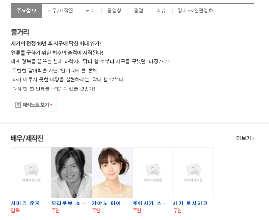269x220 pixels.
Task: Click the 세키 토시히코 name link
Action: [190, 203]
